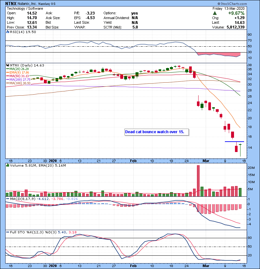This screenshot has height=269, width=260.
Task: Click the NTNX (Daily) candlestick legend icon
Action: click(x=7, y=65)
